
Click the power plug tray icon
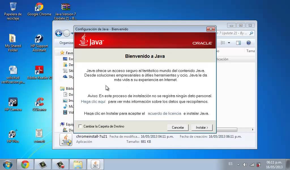[259, 164]
